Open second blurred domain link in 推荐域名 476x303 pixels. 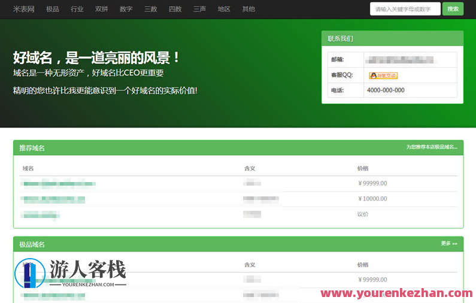tap(53, 199)
